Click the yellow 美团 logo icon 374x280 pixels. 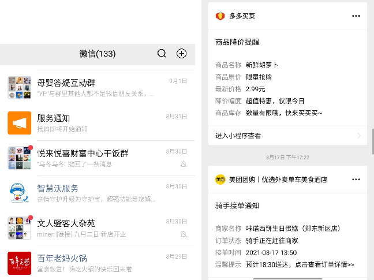(x=220, y=180)
